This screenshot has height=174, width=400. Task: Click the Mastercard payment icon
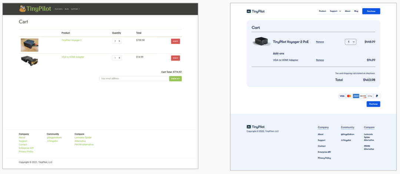[349, 96]
